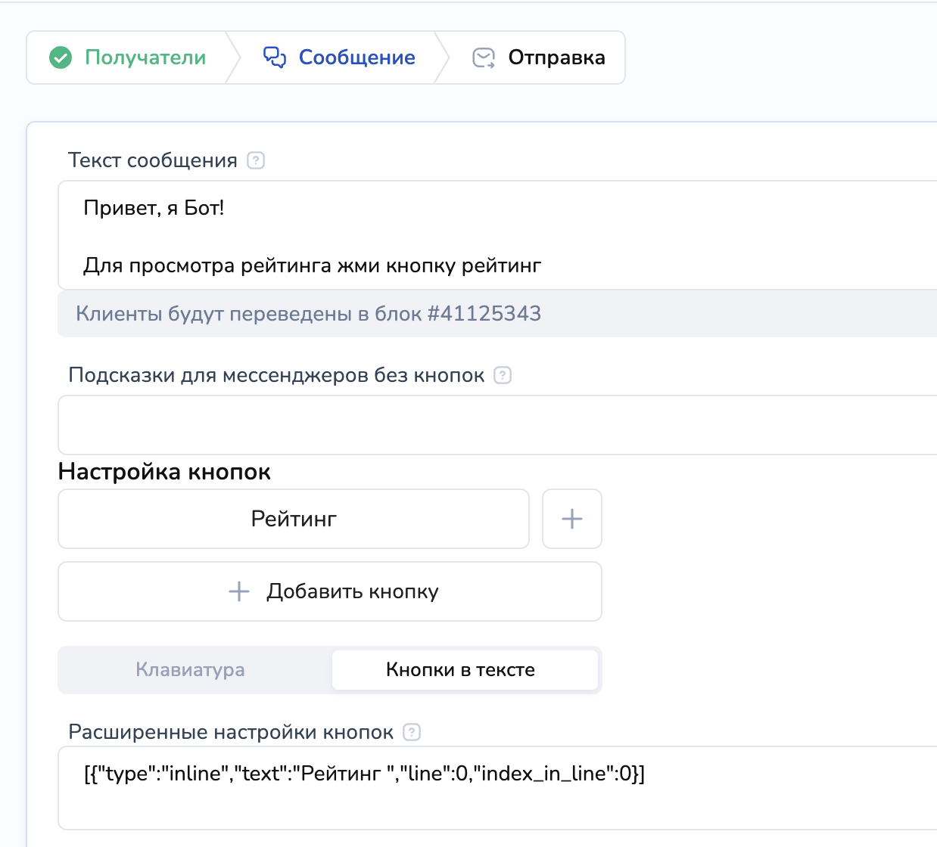
Task: Click the block #41125343 transfer notice
Action: [309, 314]
